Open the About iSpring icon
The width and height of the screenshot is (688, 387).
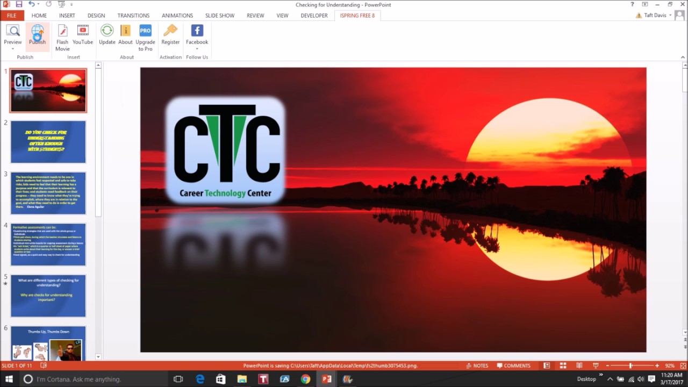pos(125,31)
